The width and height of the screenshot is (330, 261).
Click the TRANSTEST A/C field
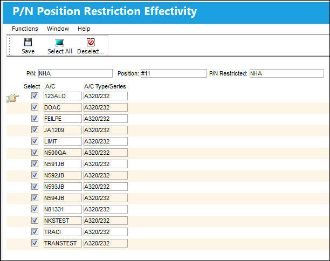63,243
